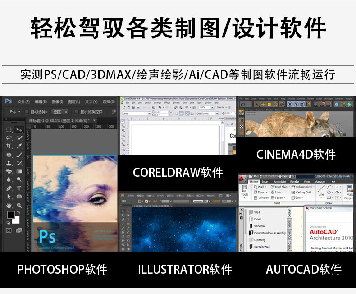Select the History Brush tool in Photoshop
Viewport: 356px width, 294px height.
(19, 163)
